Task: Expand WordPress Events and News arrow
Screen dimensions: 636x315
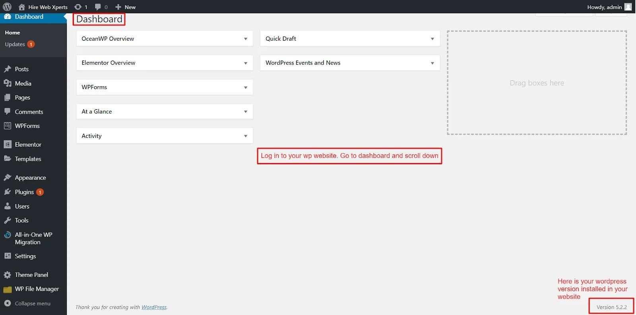Action: (432, 63)
